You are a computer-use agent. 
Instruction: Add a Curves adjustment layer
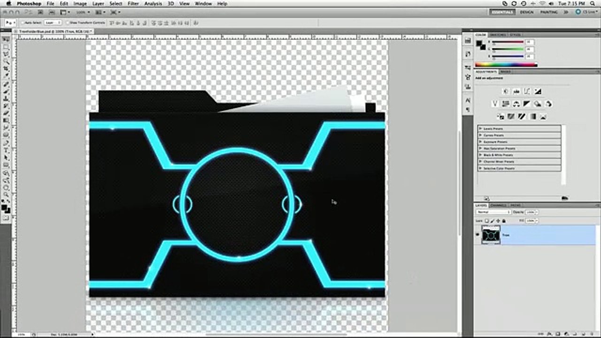pos(527,91)
